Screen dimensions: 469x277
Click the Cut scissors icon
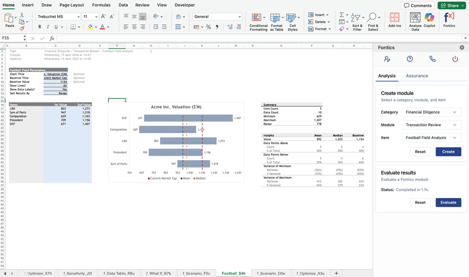point(22,15)
